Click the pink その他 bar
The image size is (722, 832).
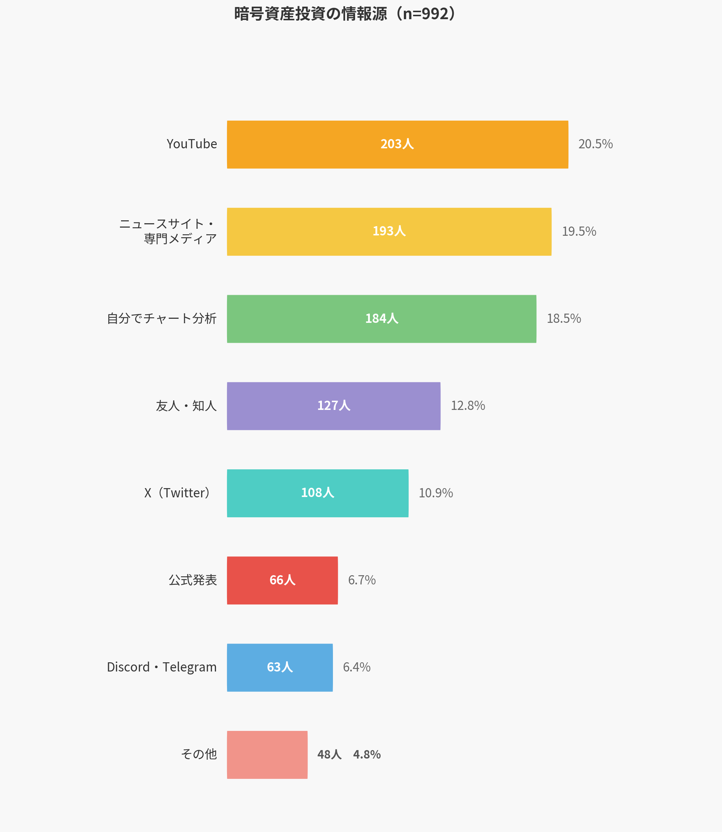[267, 755]
